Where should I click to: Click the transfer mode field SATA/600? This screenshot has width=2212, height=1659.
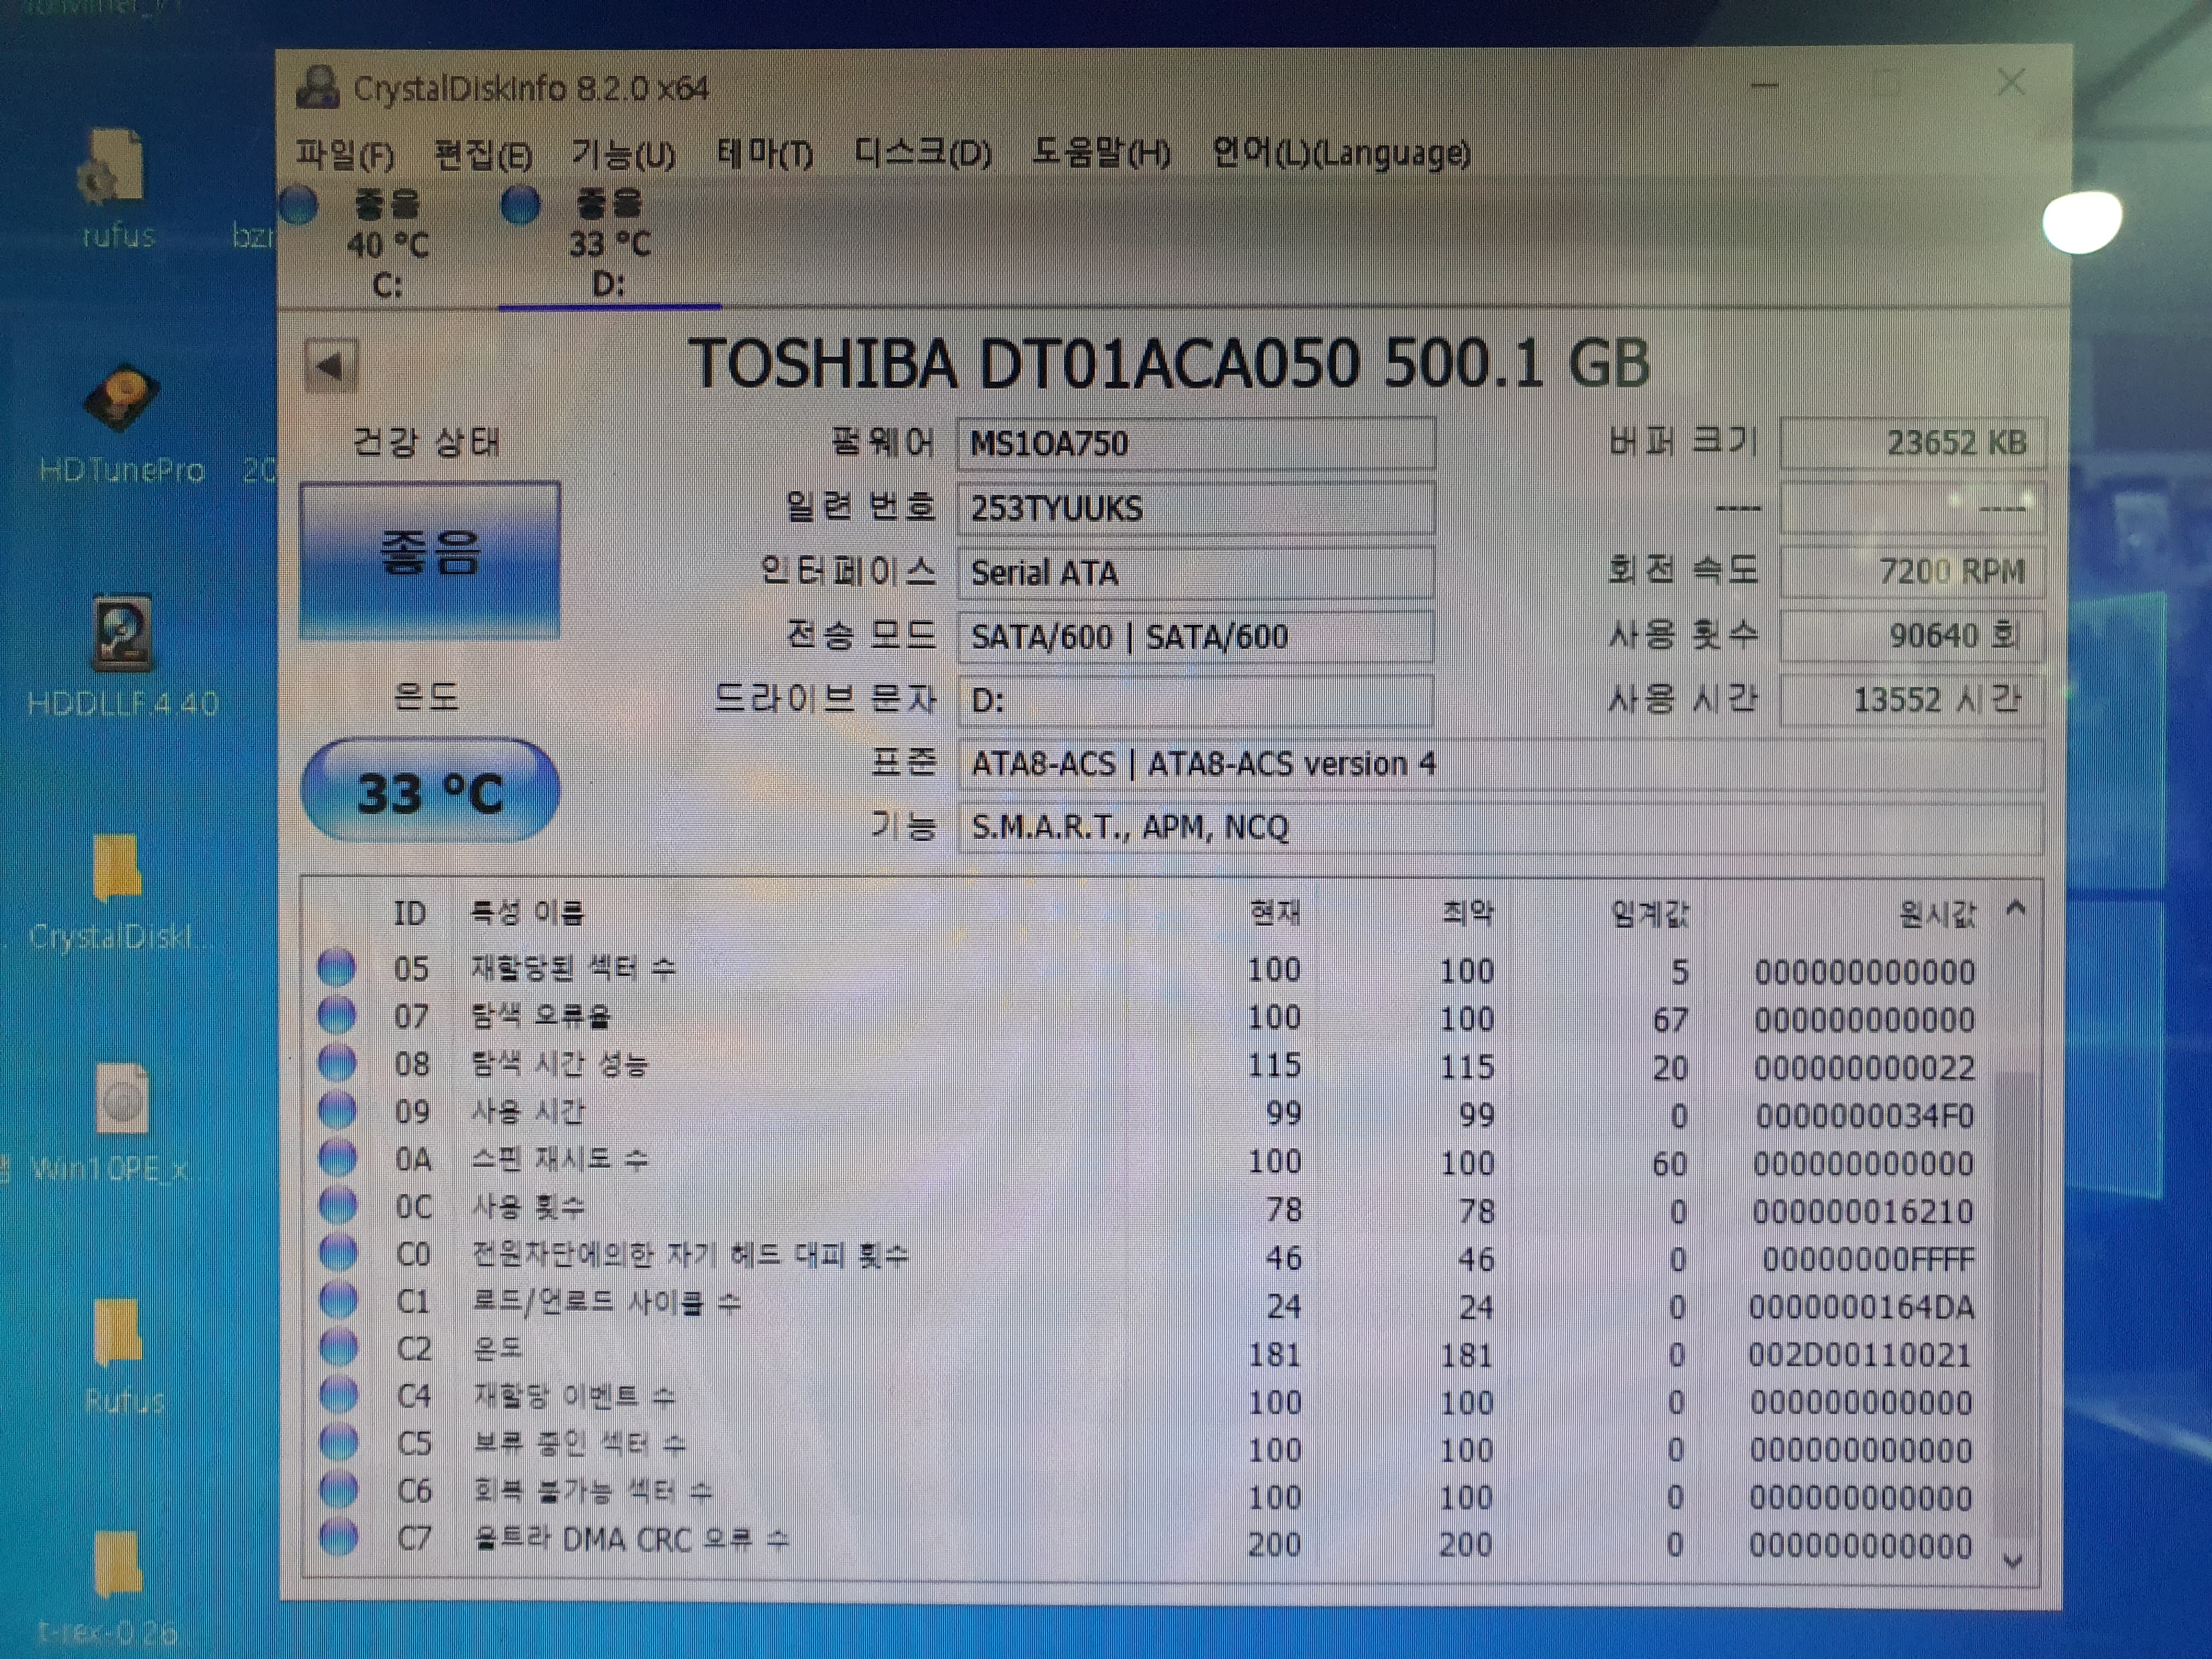[x=1196, y=637]
